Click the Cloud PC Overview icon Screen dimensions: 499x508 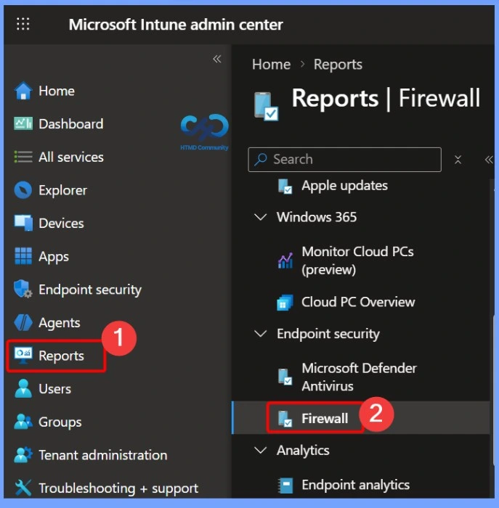point(285,303)
